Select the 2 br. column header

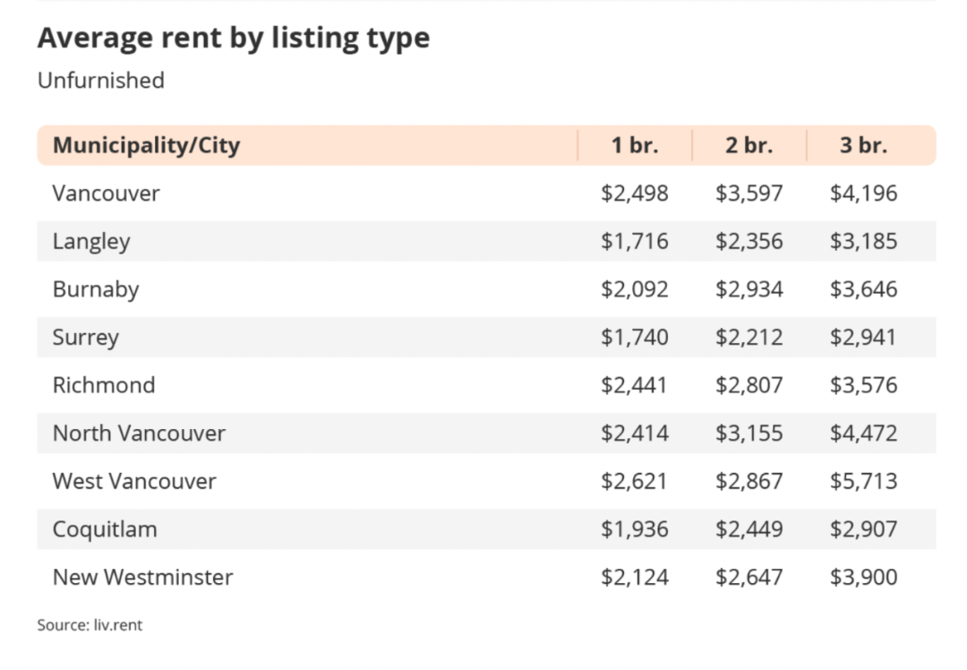tap(749, 145)
